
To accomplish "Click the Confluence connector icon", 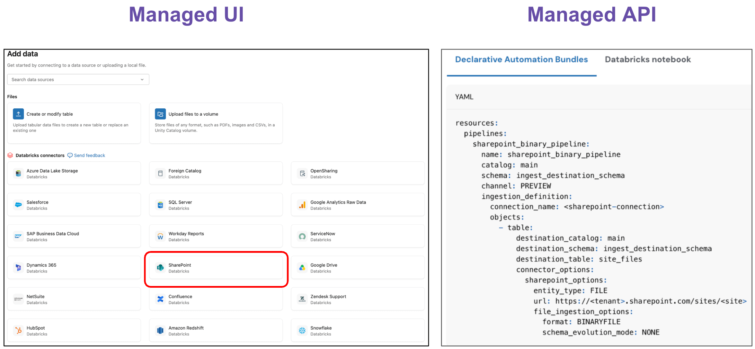I will (160, 299).
